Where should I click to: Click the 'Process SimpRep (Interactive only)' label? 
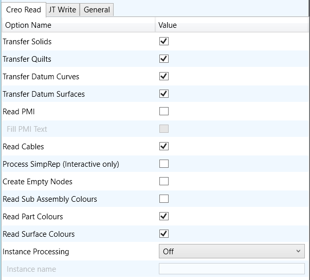[x=61, y=164]
